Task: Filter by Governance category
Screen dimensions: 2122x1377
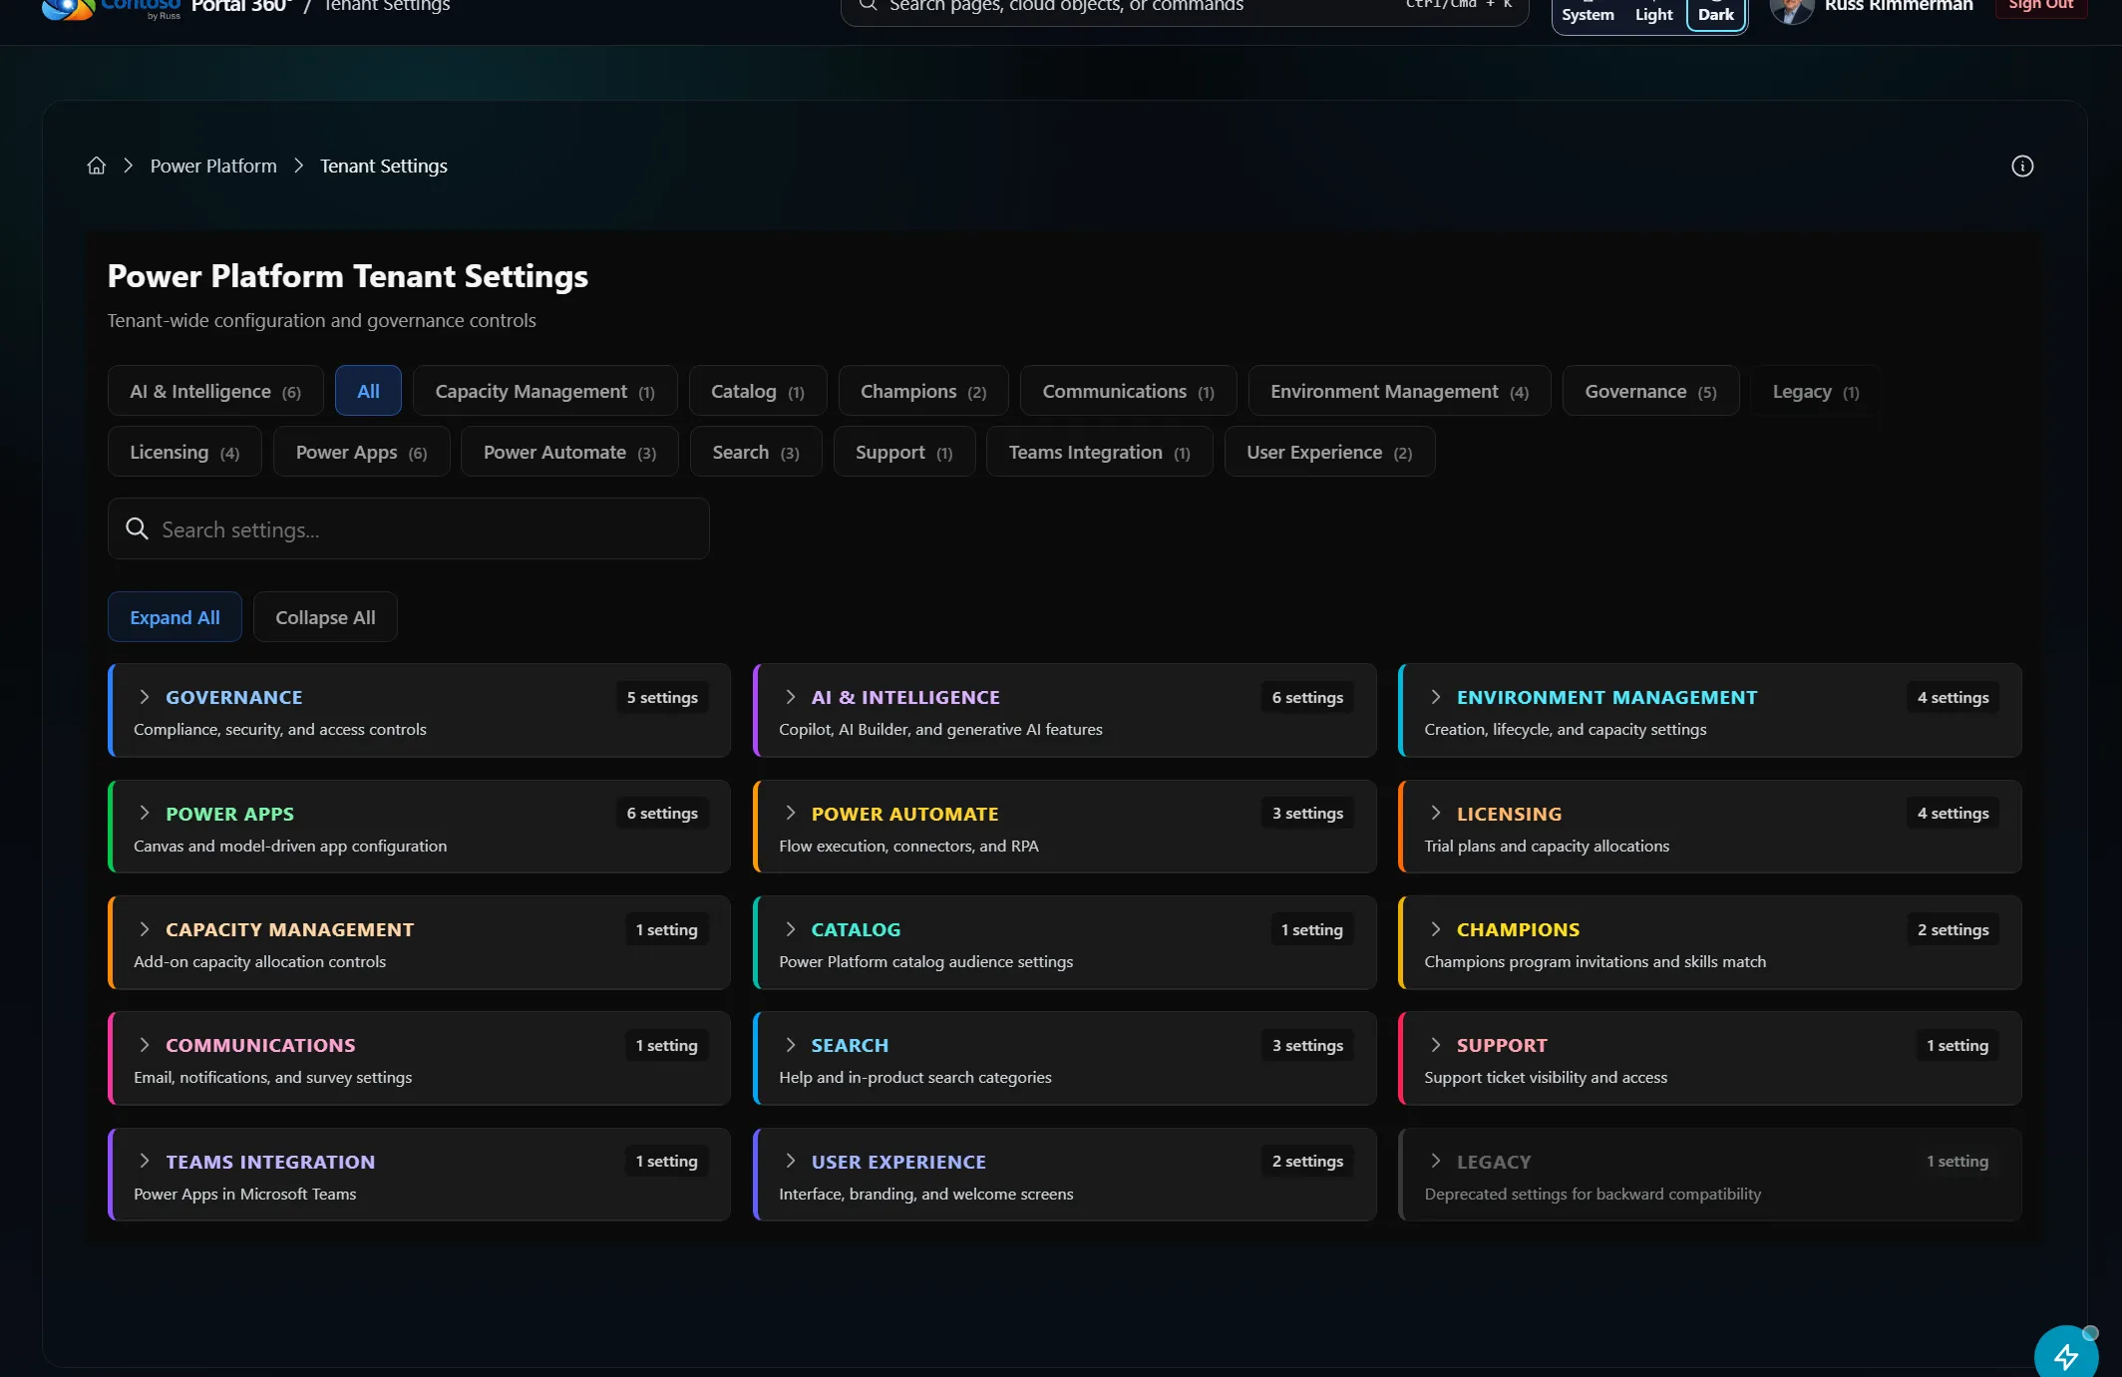Action: [x=1650, y=391]
